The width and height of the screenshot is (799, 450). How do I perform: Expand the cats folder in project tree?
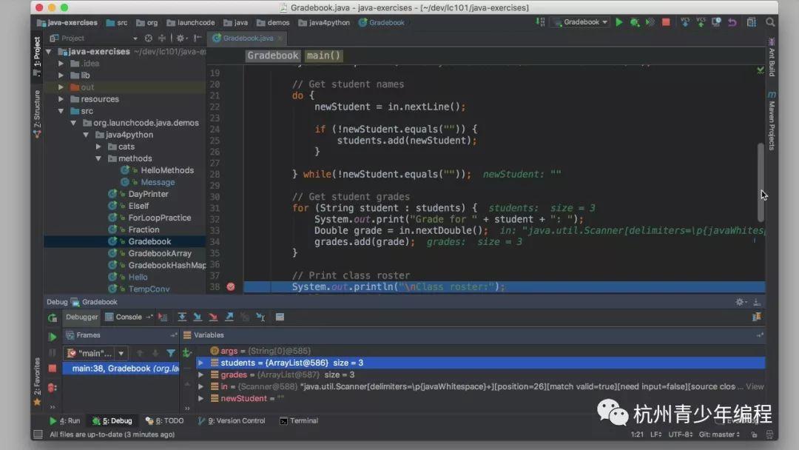pos(98,147)
